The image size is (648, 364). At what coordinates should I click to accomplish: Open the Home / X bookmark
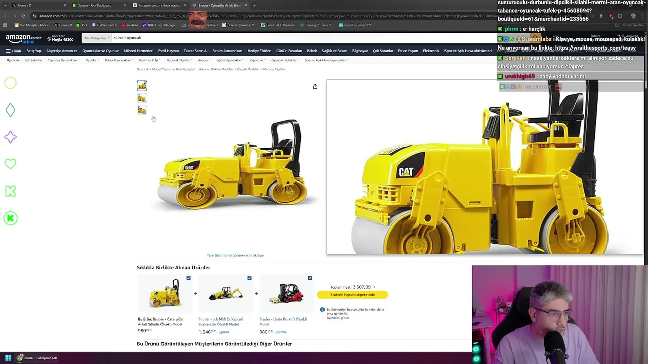[63, 25]
